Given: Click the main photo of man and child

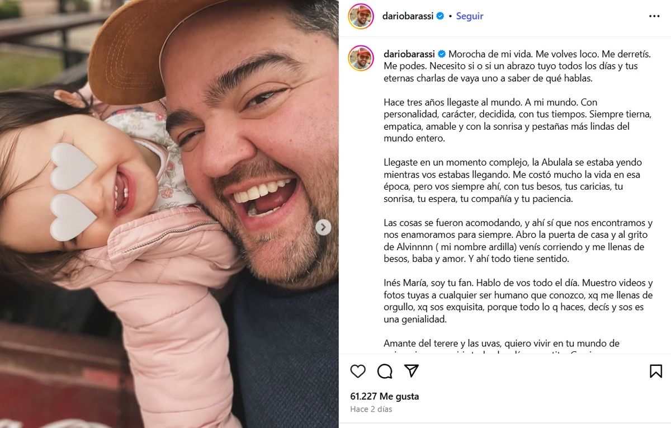Looking at the screenshot, I should tap(169, 214).
